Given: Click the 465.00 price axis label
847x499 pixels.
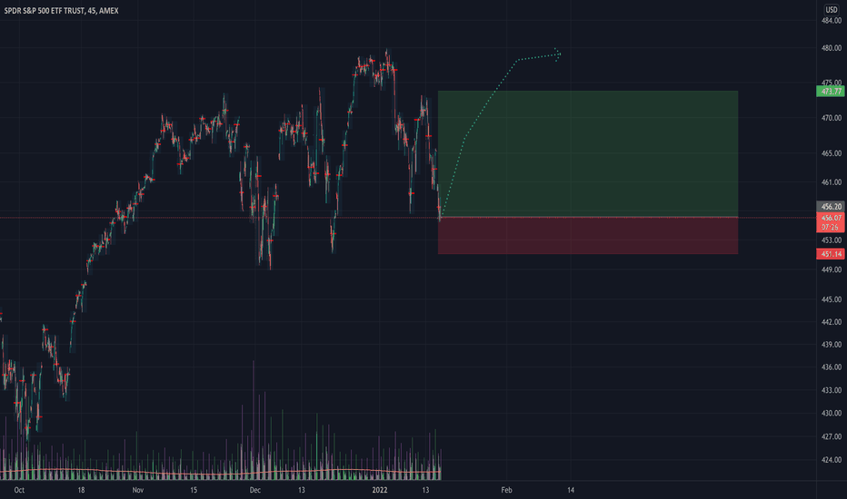Looking at the screenshot, I should [832, 153].
